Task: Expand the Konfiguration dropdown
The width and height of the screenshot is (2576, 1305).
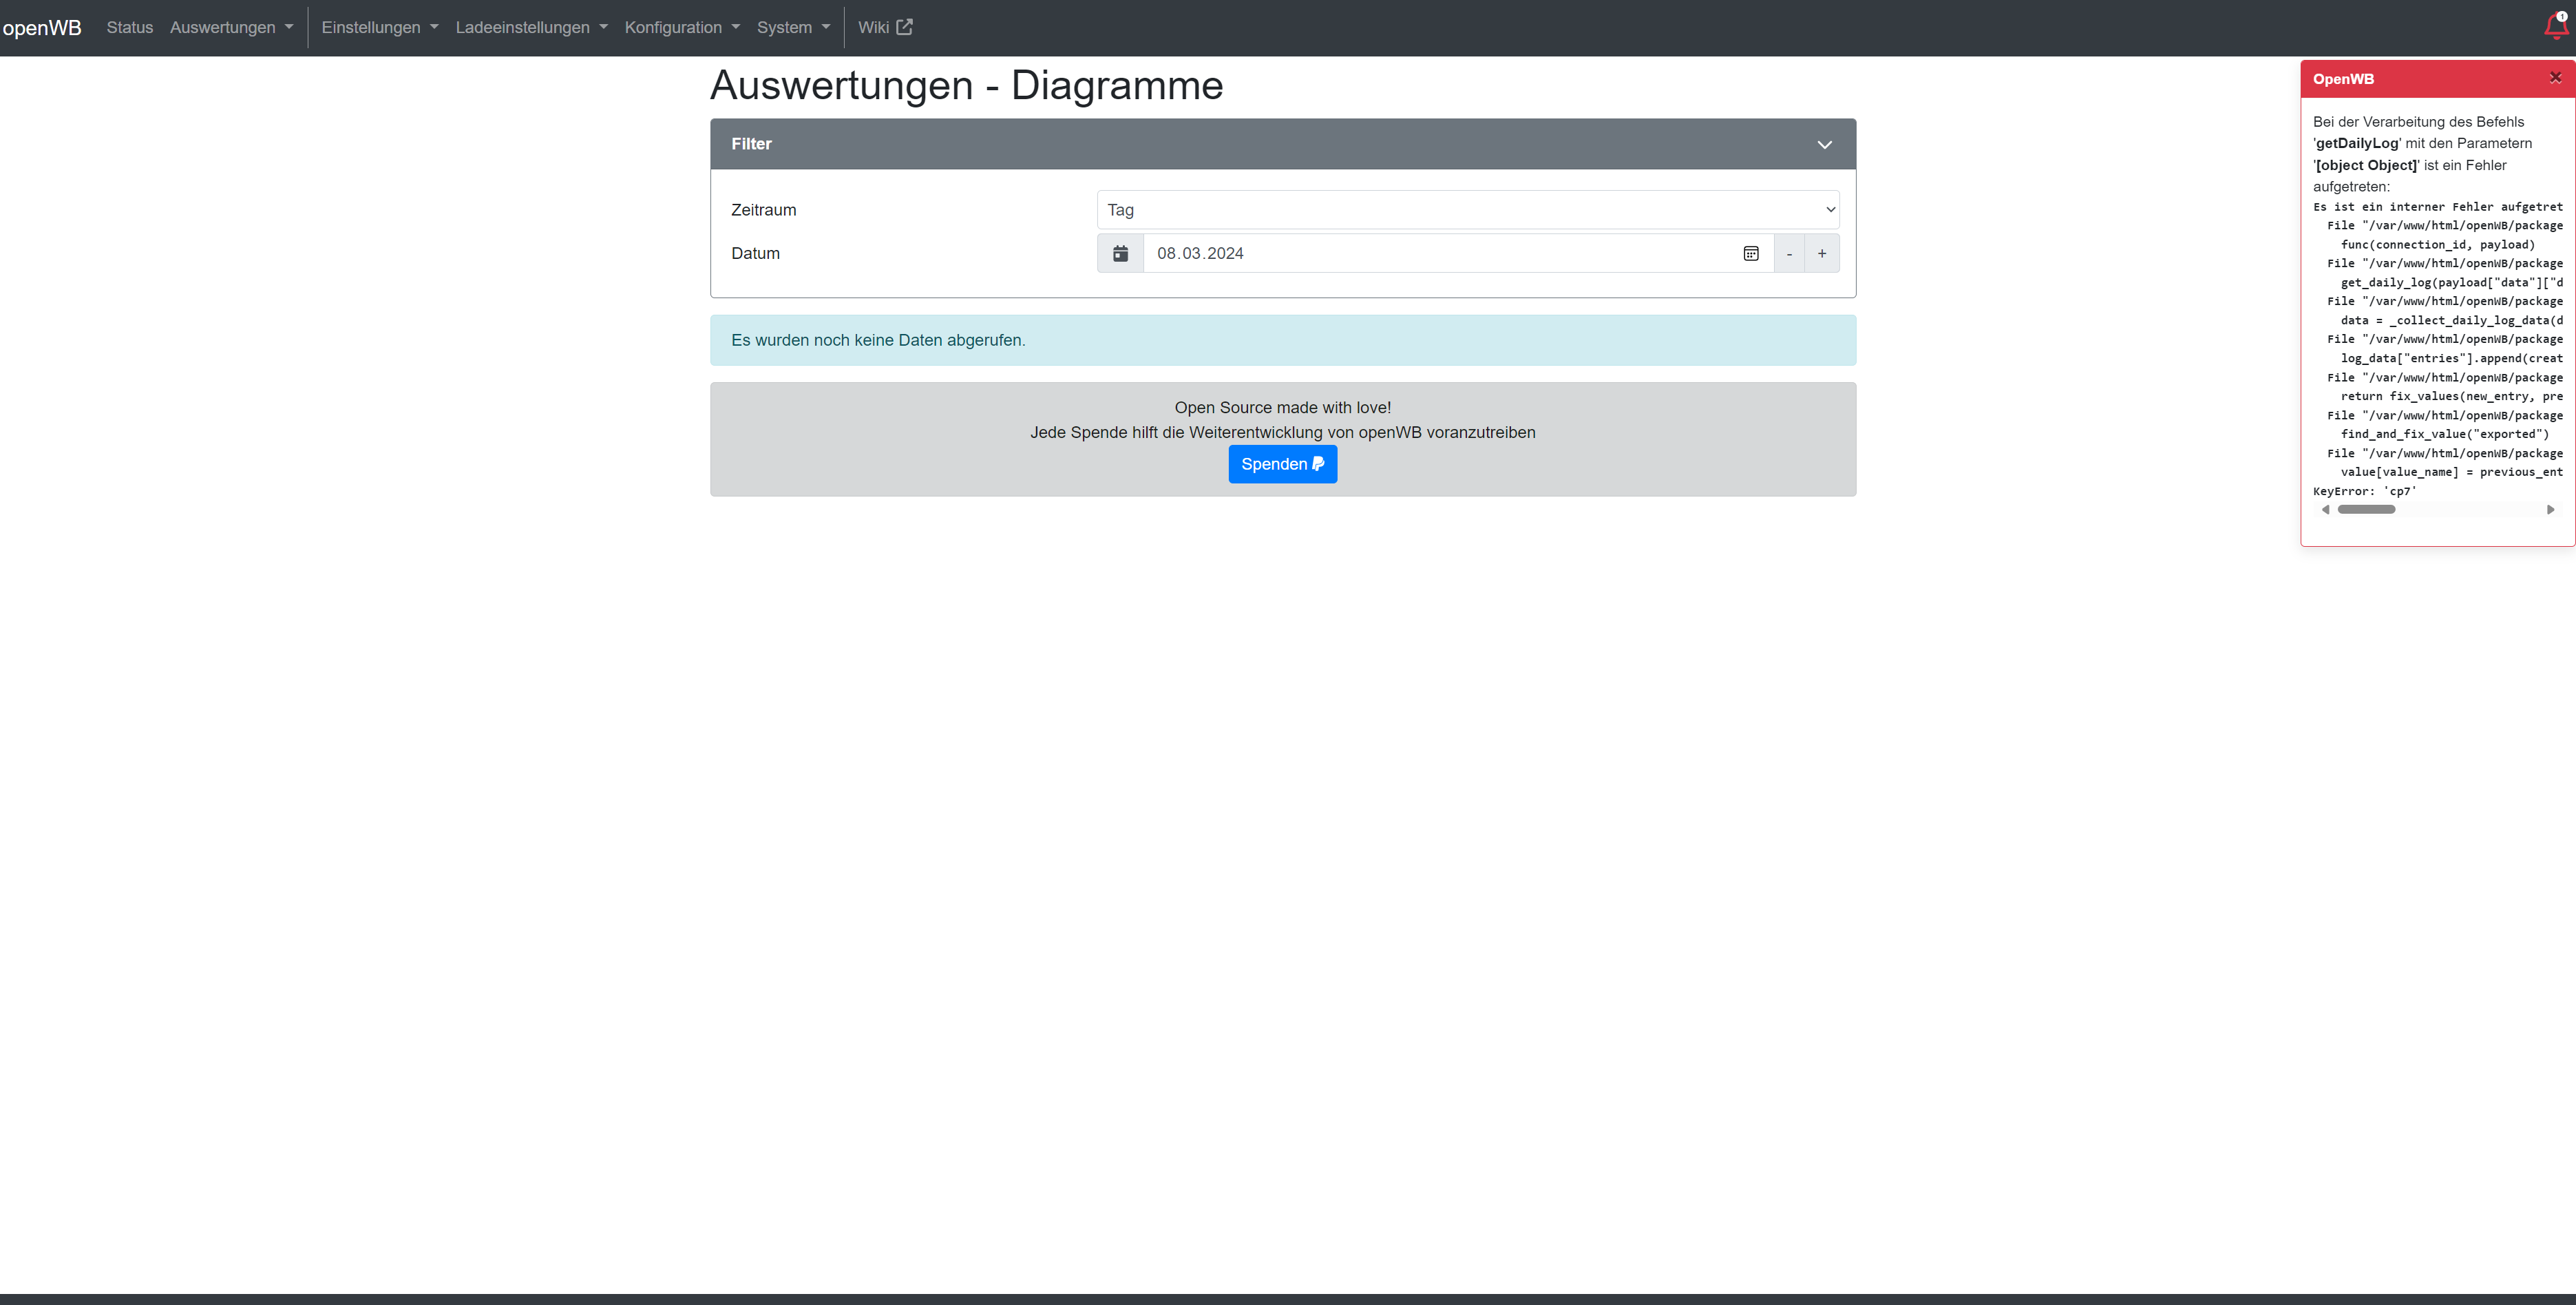Action: [x=682, y=27]
